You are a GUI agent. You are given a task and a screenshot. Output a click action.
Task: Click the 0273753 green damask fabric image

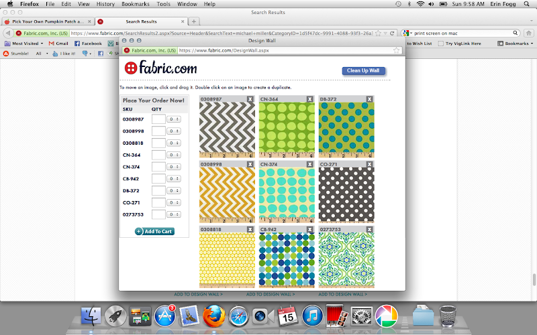[x=346, y=260]
